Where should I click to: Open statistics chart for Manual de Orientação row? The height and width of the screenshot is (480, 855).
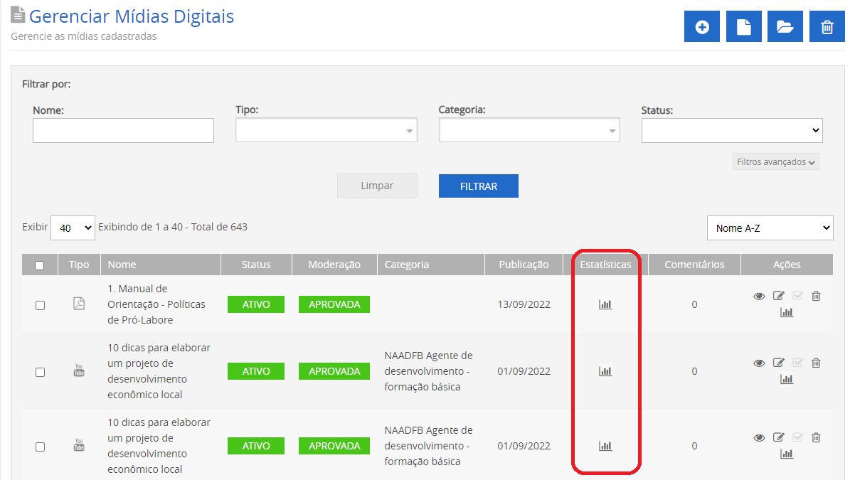(x=605, y=304)
